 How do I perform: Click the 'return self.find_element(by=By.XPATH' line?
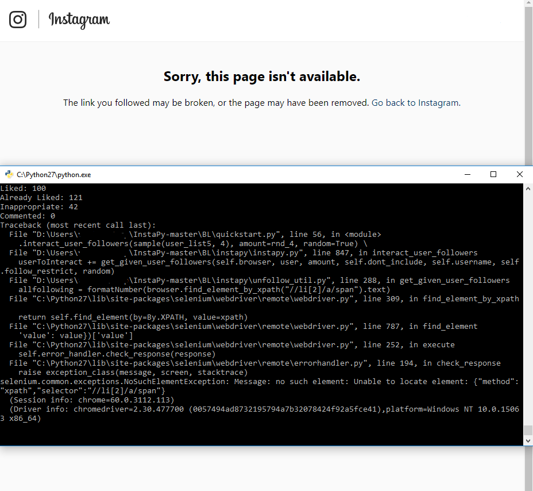pos(133,317)
